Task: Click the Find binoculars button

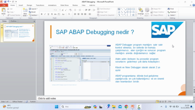Action: coord(171,9)
